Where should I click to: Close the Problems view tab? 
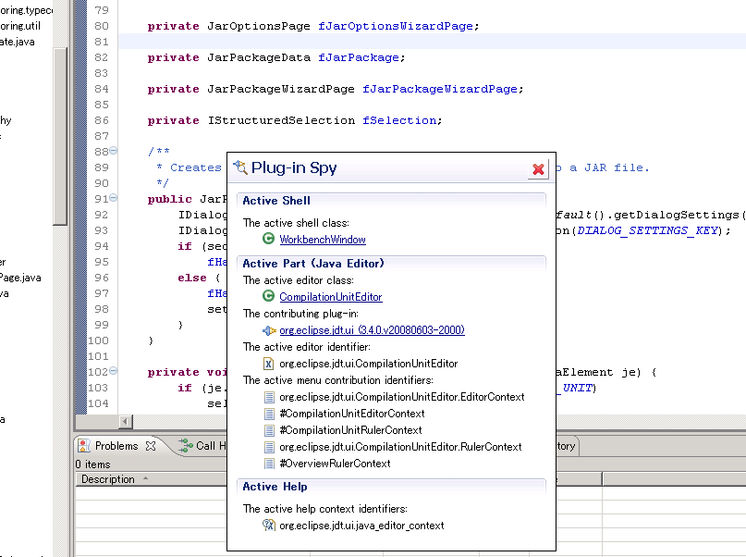click(151, 446)
